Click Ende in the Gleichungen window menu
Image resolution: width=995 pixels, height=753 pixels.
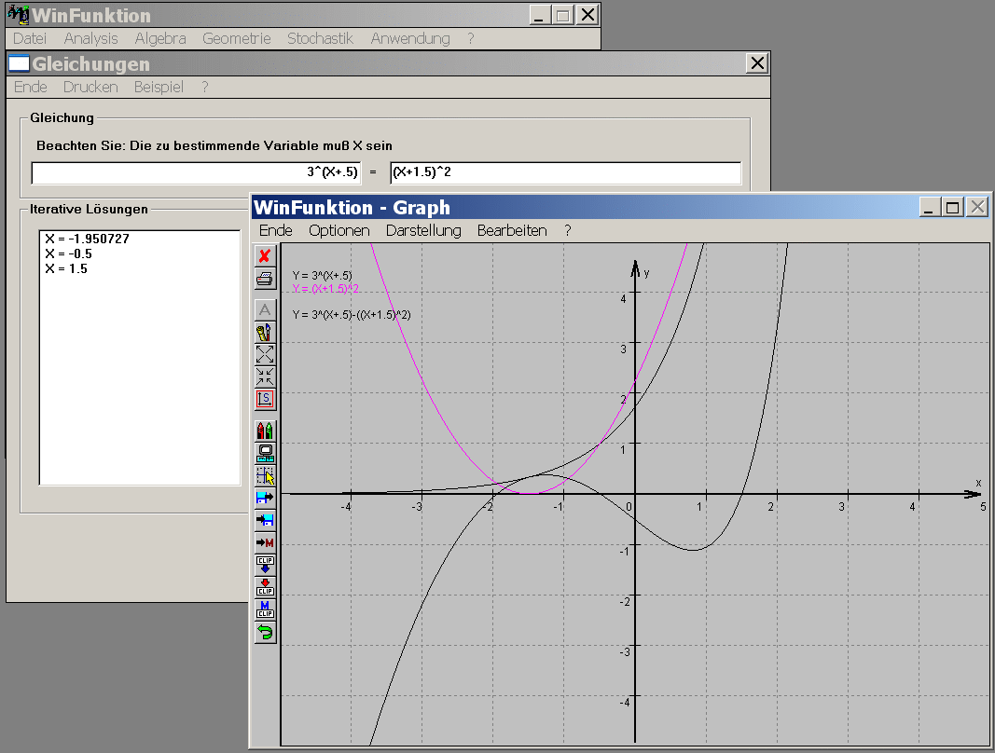(31, 87)
